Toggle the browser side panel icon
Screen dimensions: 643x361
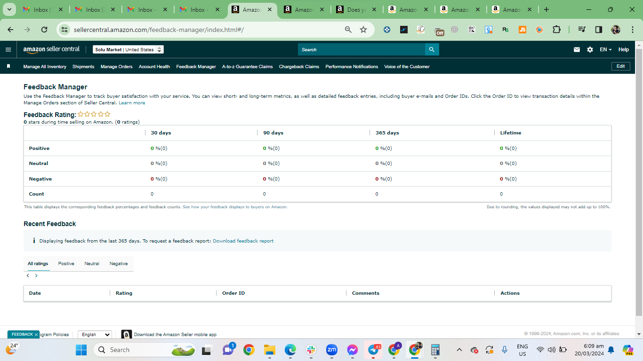(x=599, y=30)
